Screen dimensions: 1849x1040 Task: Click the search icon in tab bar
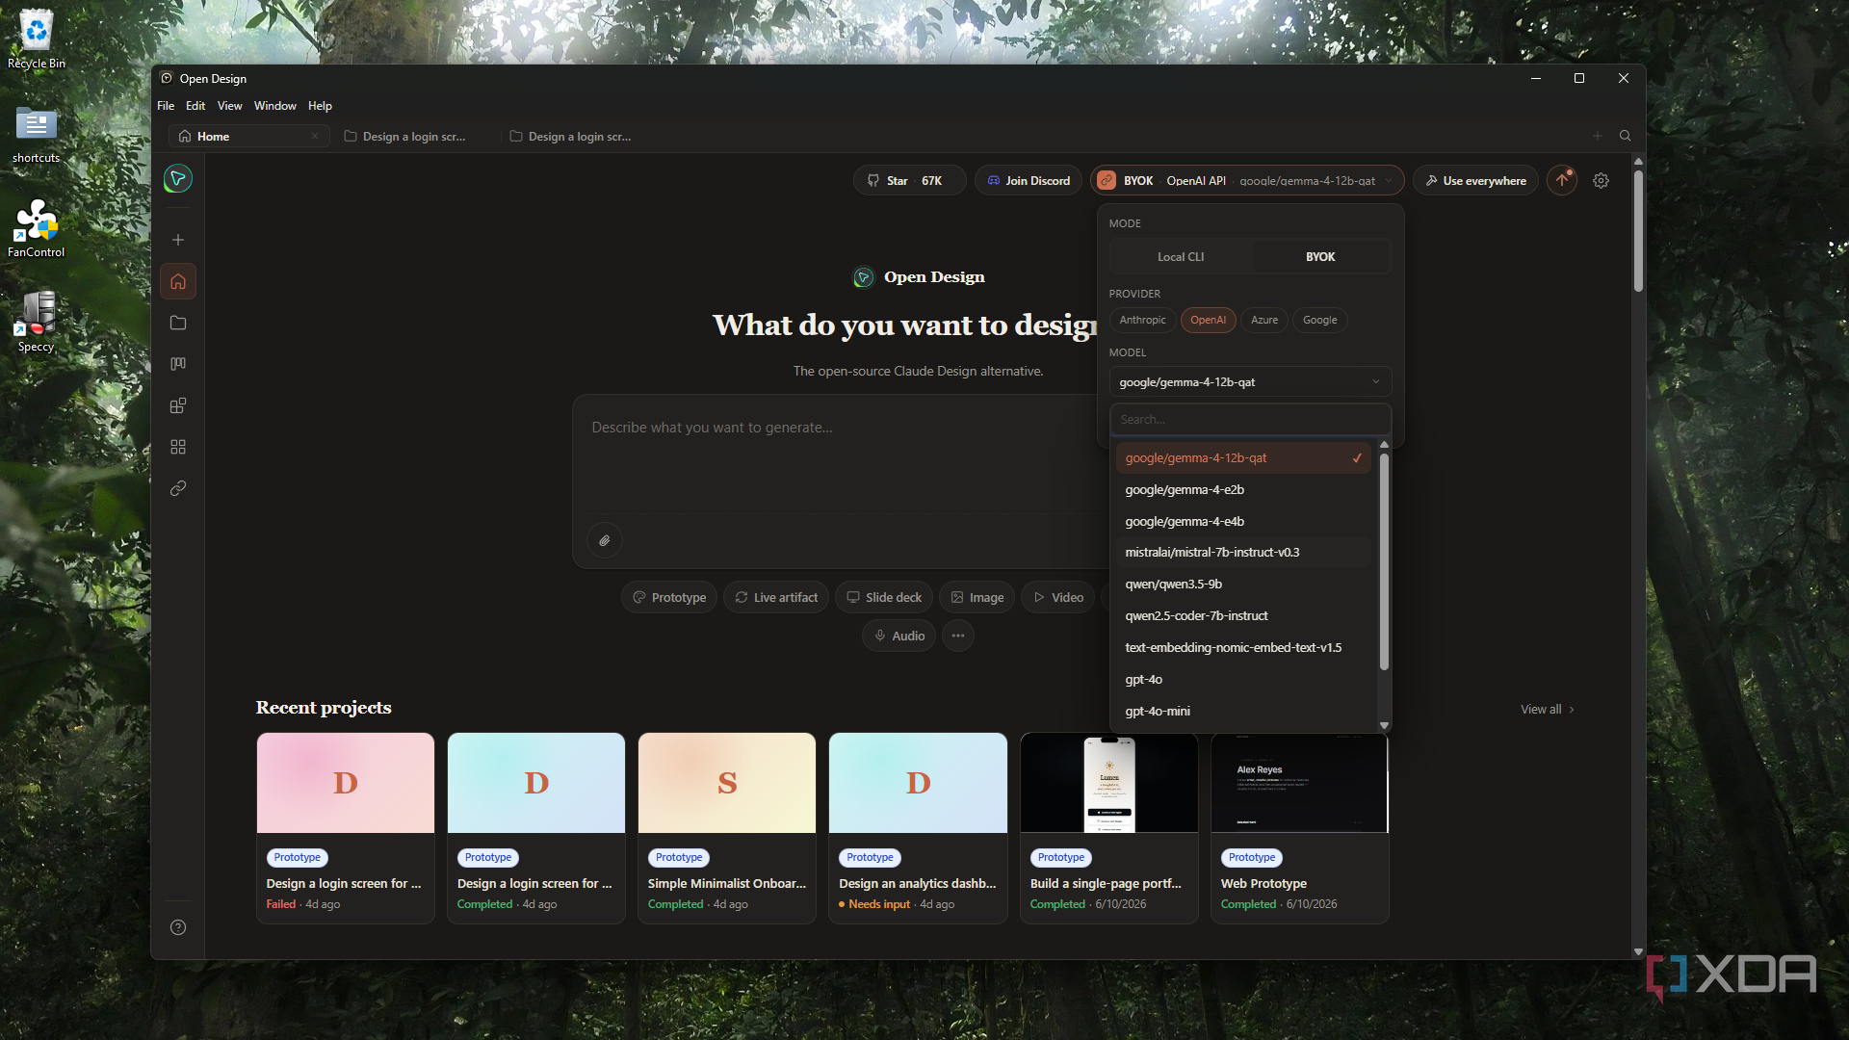(1626, 136)
